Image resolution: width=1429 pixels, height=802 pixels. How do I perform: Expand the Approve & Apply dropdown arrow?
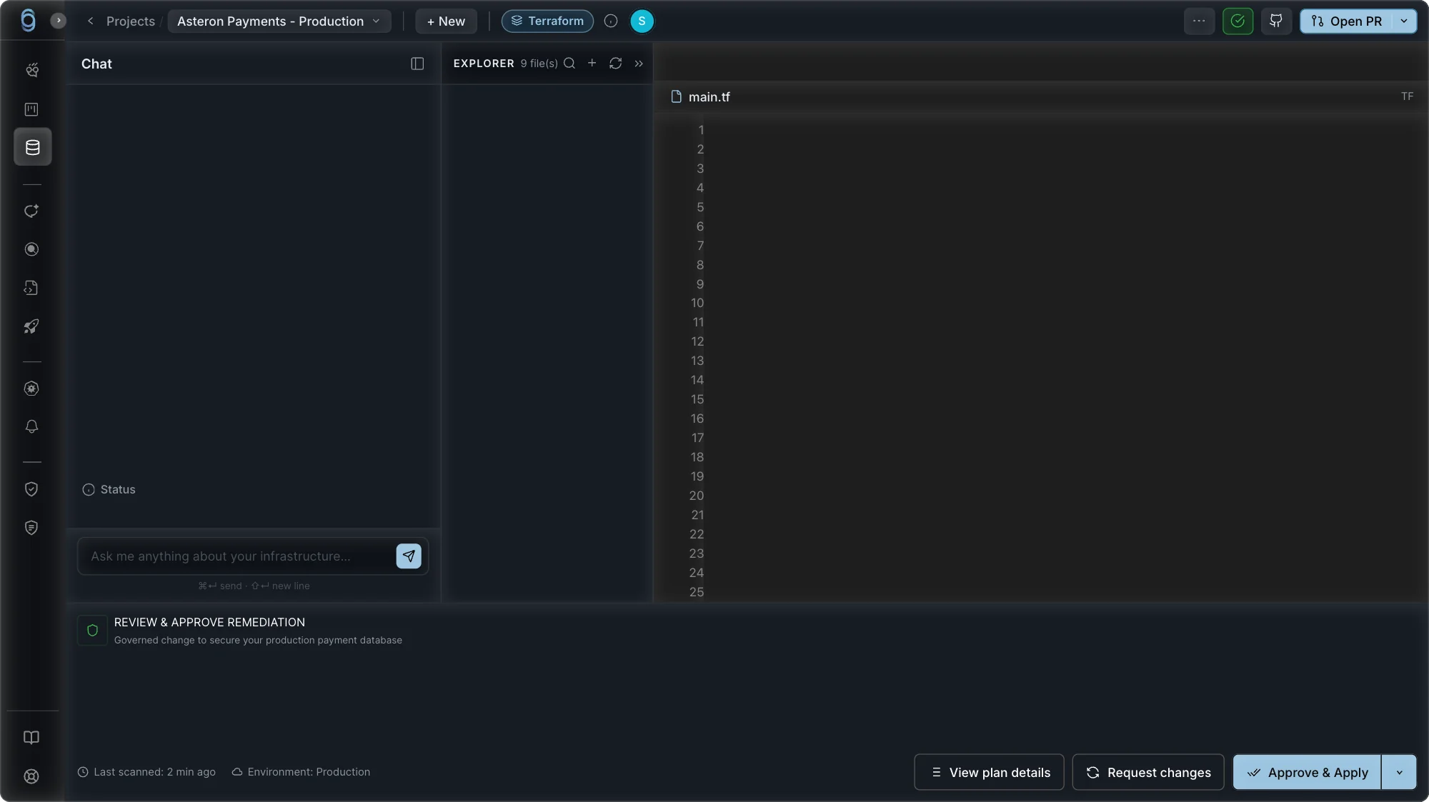click(1399, 772)
